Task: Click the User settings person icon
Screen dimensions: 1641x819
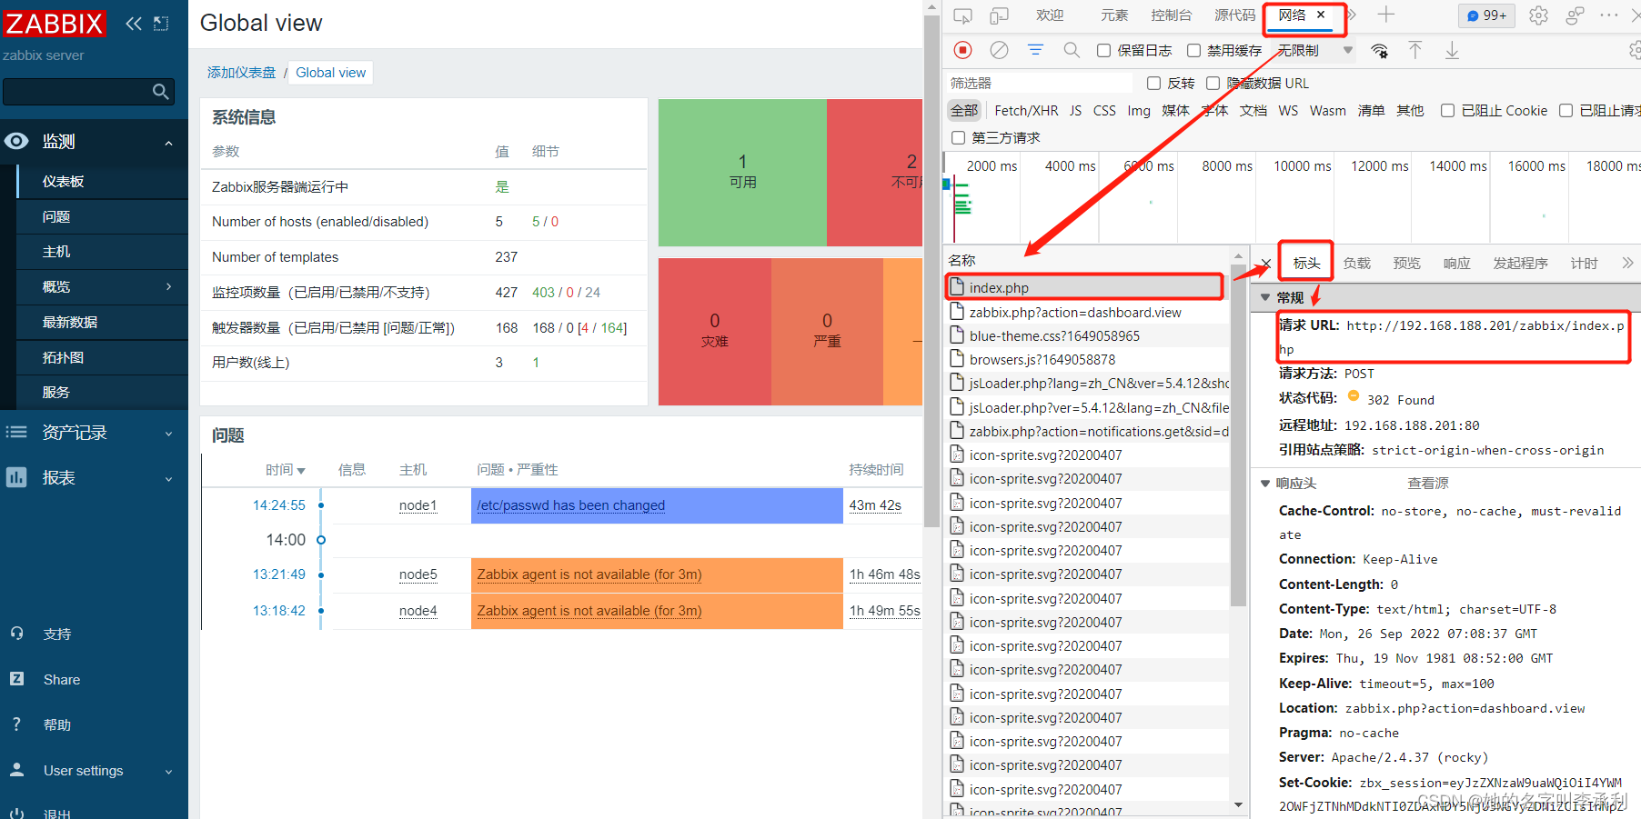Action: [x=16, y=770]
